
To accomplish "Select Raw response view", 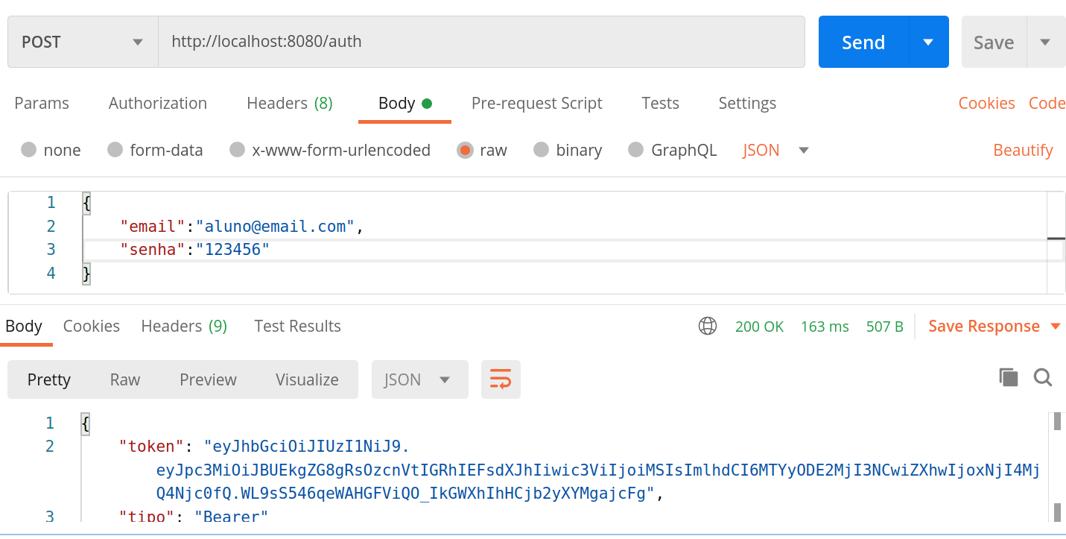I will [125, 379].
